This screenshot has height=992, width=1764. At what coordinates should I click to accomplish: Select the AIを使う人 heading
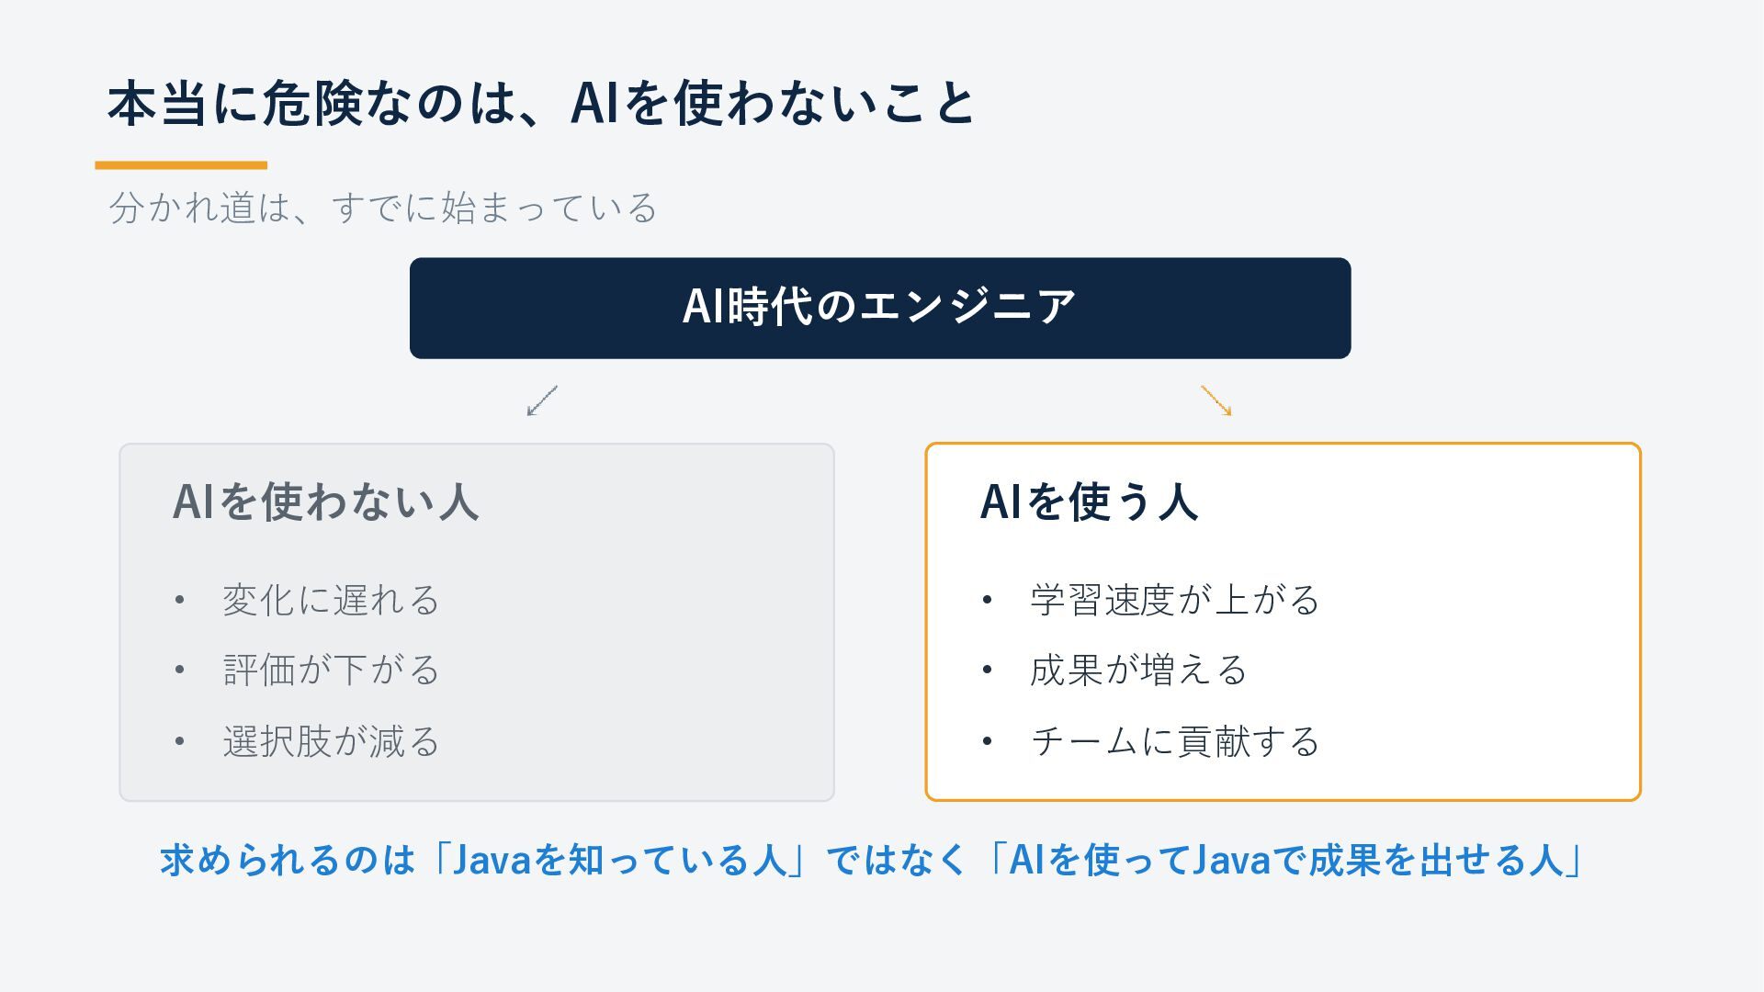[x=1089, y=502]
